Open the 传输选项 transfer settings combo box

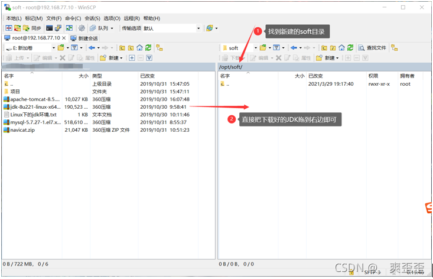(x=171, y=28)
